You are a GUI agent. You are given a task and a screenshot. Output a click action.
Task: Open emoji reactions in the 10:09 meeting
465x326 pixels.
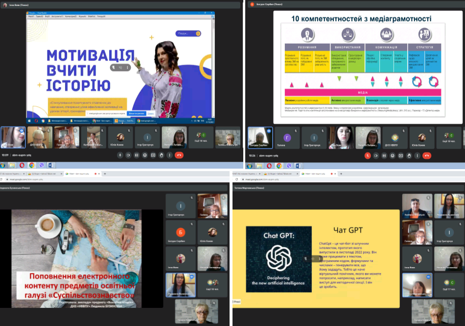tap(145, 155)
